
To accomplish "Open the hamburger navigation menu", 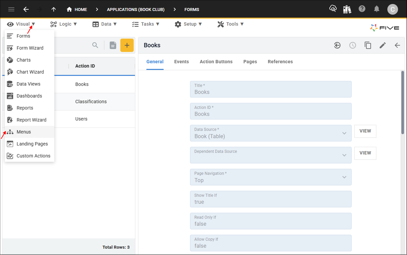I will [11, 9].
